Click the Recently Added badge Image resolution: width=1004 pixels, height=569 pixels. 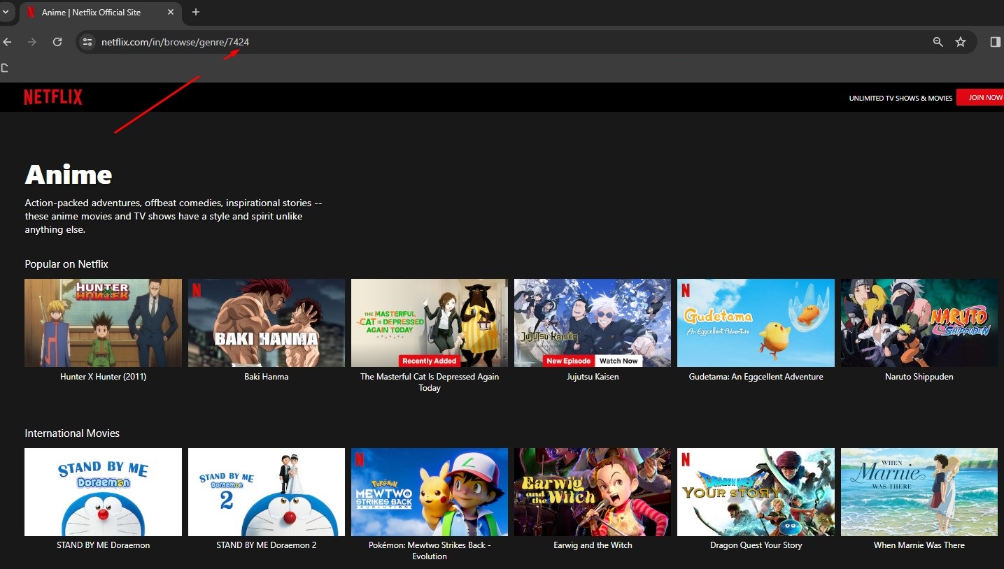430,361
